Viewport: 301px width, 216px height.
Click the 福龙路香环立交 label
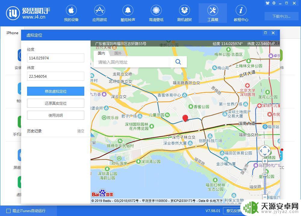click(186, 83)
